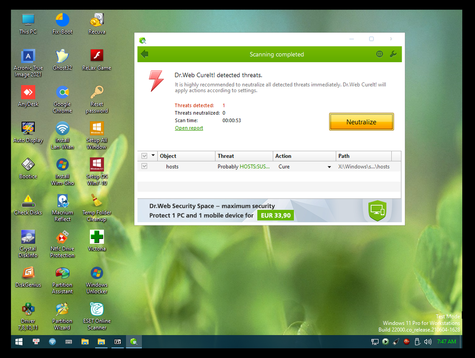Launch Ghost32 desktop shortcut
This screenshot has width=475, height=358.
click(63, 60)
